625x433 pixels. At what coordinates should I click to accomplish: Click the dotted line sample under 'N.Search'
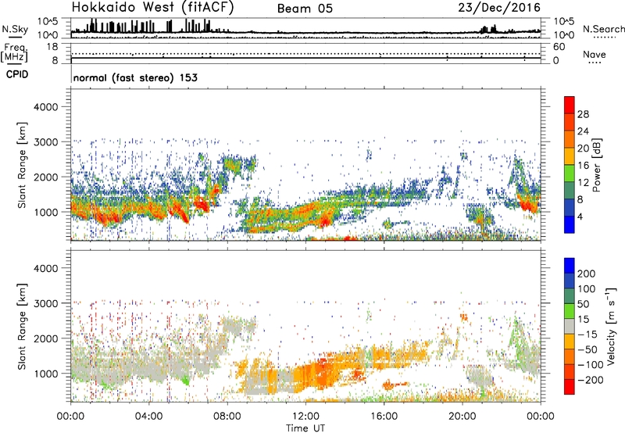pyautogui.click(x=605, y=38)
